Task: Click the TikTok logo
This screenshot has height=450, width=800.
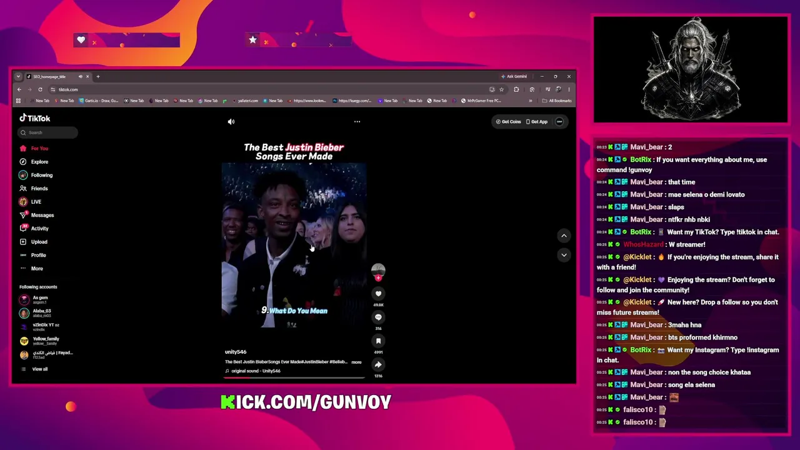Action: [35, 118]
